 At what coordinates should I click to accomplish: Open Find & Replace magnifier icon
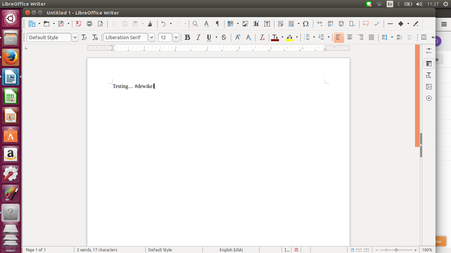[195, 24]
